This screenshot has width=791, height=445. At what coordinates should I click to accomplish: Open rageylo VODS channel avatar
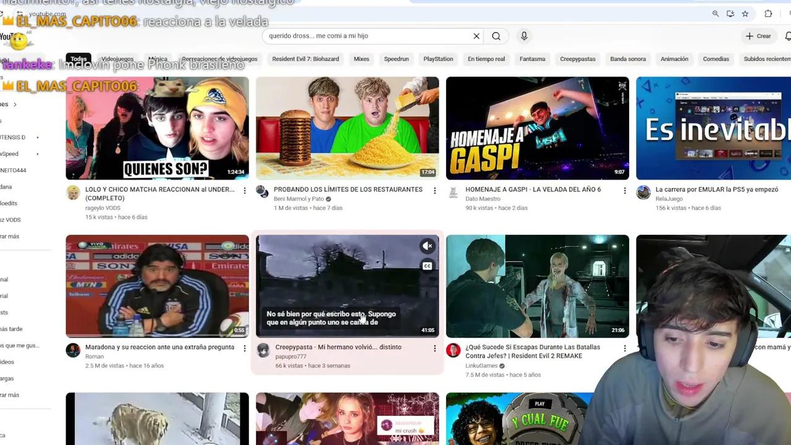(73, 192)
